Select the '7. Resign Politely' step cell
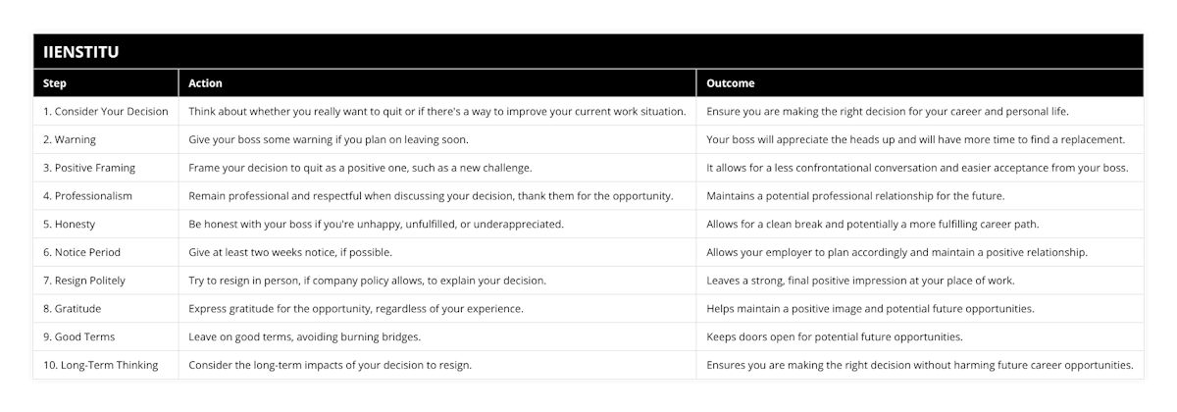1177x412 pixels. (84, 281)
